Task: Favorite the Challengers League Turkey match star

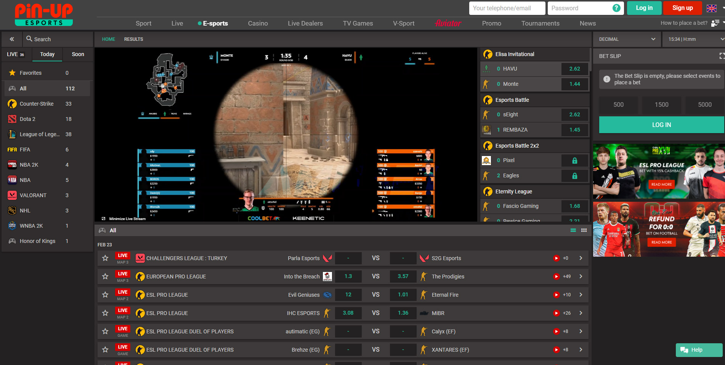Action: click(105, 258)
